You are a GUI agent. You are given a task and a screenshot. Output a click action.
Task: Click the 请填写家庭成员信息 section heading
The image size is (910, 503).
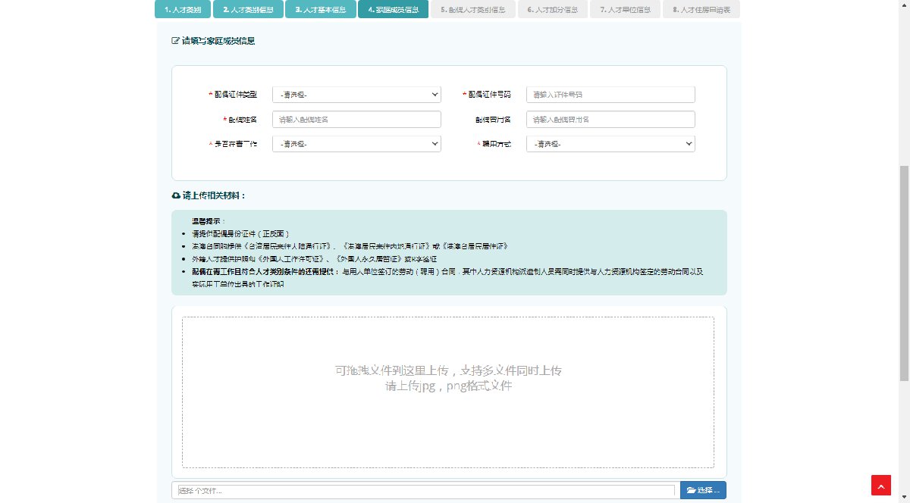point(218,41)
